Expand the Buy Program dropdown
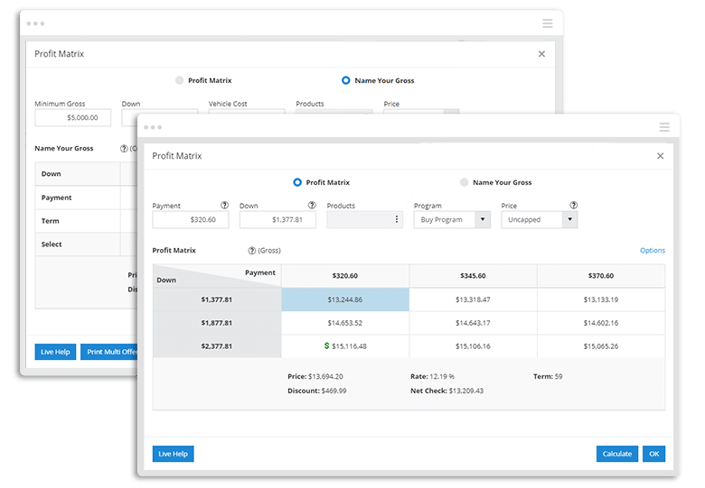This screenshot has width=705, height=488. [483, 219]
